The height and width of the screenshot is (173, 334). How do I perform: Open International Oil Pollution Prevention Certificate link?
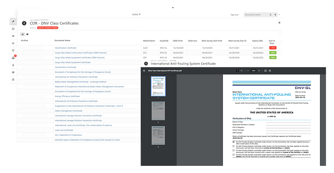[x=76, y=101]
